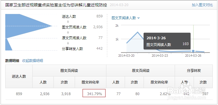Click the article date 2014-03-20 in the header
The width and height of the screenshot is (218, 105).
pyautogui.click(x=119, y=5)
